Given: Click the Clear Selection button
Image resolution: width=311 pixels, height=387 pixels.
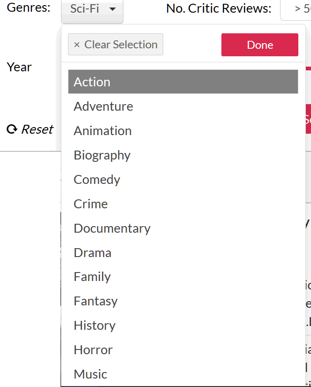Looking at the screenshot, I should (x=115, y=45).
